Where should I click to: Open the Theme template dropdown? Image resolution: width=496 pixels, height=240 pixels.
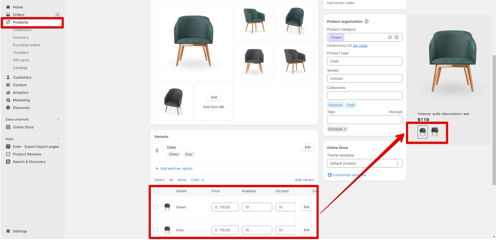click(364, 163)
